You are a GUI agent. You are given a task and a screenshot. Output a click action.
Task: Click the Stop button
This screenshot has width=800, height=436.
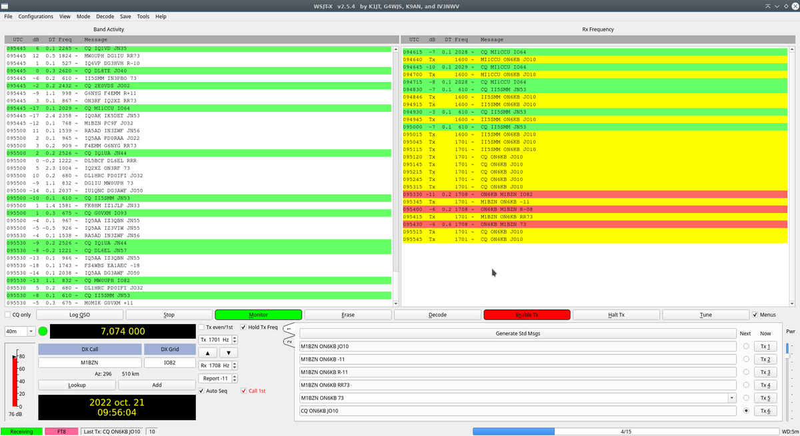169,315
